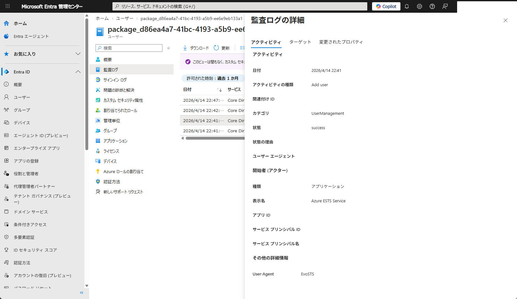Launch Copilot from the top bar
Viewport: 517px width, 299px height.
tap(386, 6)
